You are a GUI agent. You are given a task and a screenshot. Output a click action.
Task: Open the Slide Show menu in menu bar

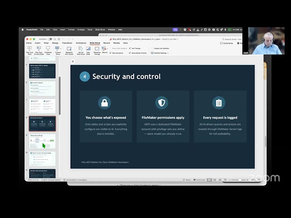100,30
